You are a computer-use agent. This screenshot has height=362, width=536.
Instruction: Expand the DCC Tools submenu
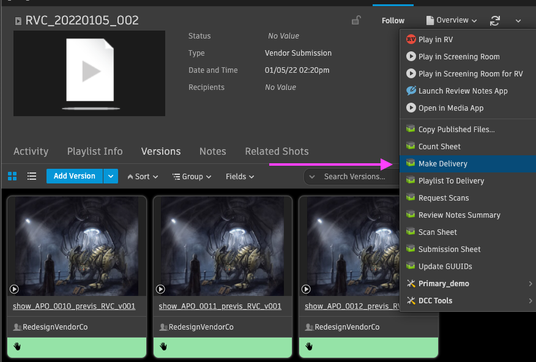click(x=530, y=300)
